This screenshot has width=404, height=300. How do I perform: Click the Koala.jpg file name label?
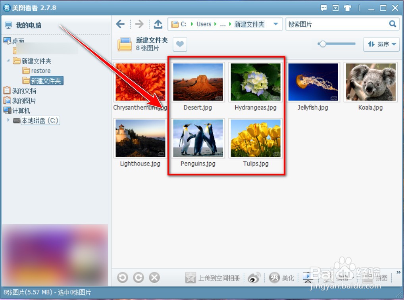[x=371, y=108]
